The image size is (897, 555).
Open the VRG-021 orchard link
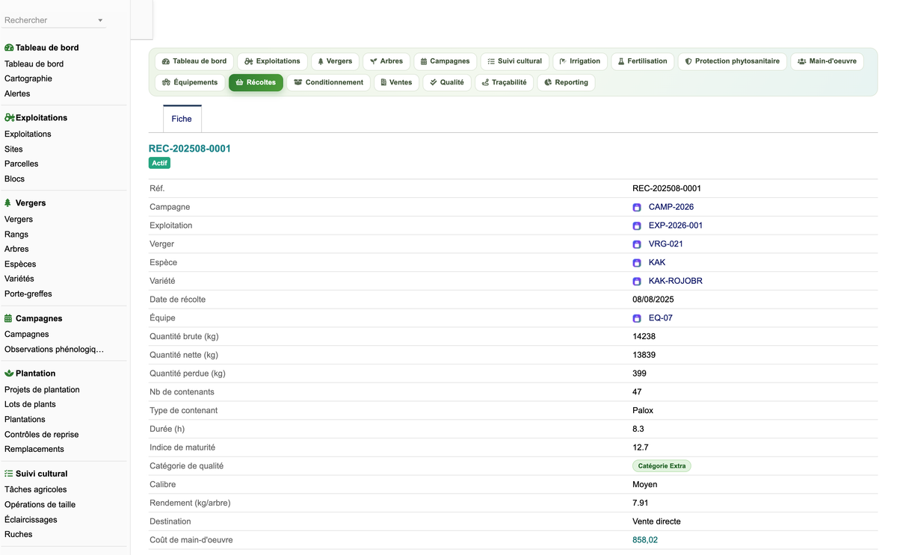(x=666, y=244)
